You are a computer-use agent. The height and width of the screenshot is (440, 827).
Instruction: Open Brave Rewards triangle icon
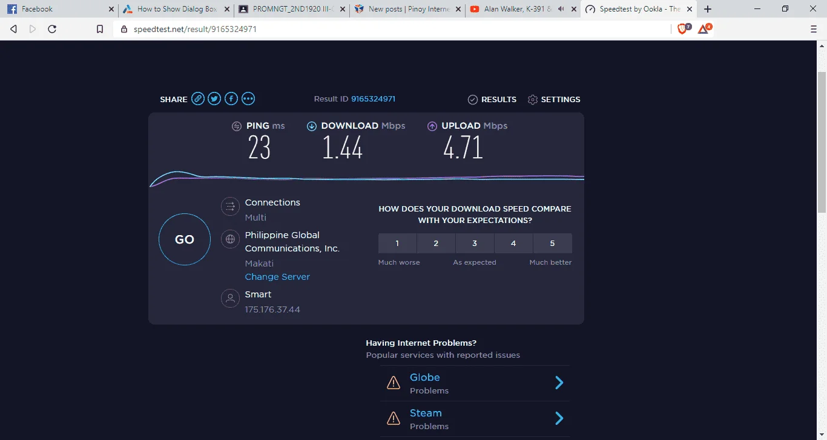point(704,28)
